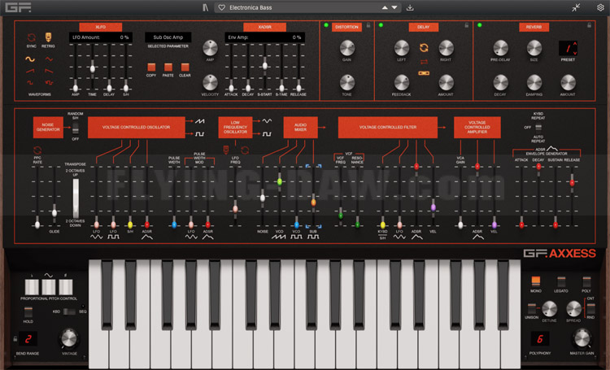Click the save preset download icon

410,7
